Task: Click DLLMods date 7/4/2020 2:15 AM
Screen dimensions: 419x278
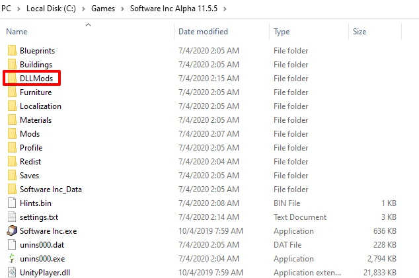Action: click(x=209, y=79)
